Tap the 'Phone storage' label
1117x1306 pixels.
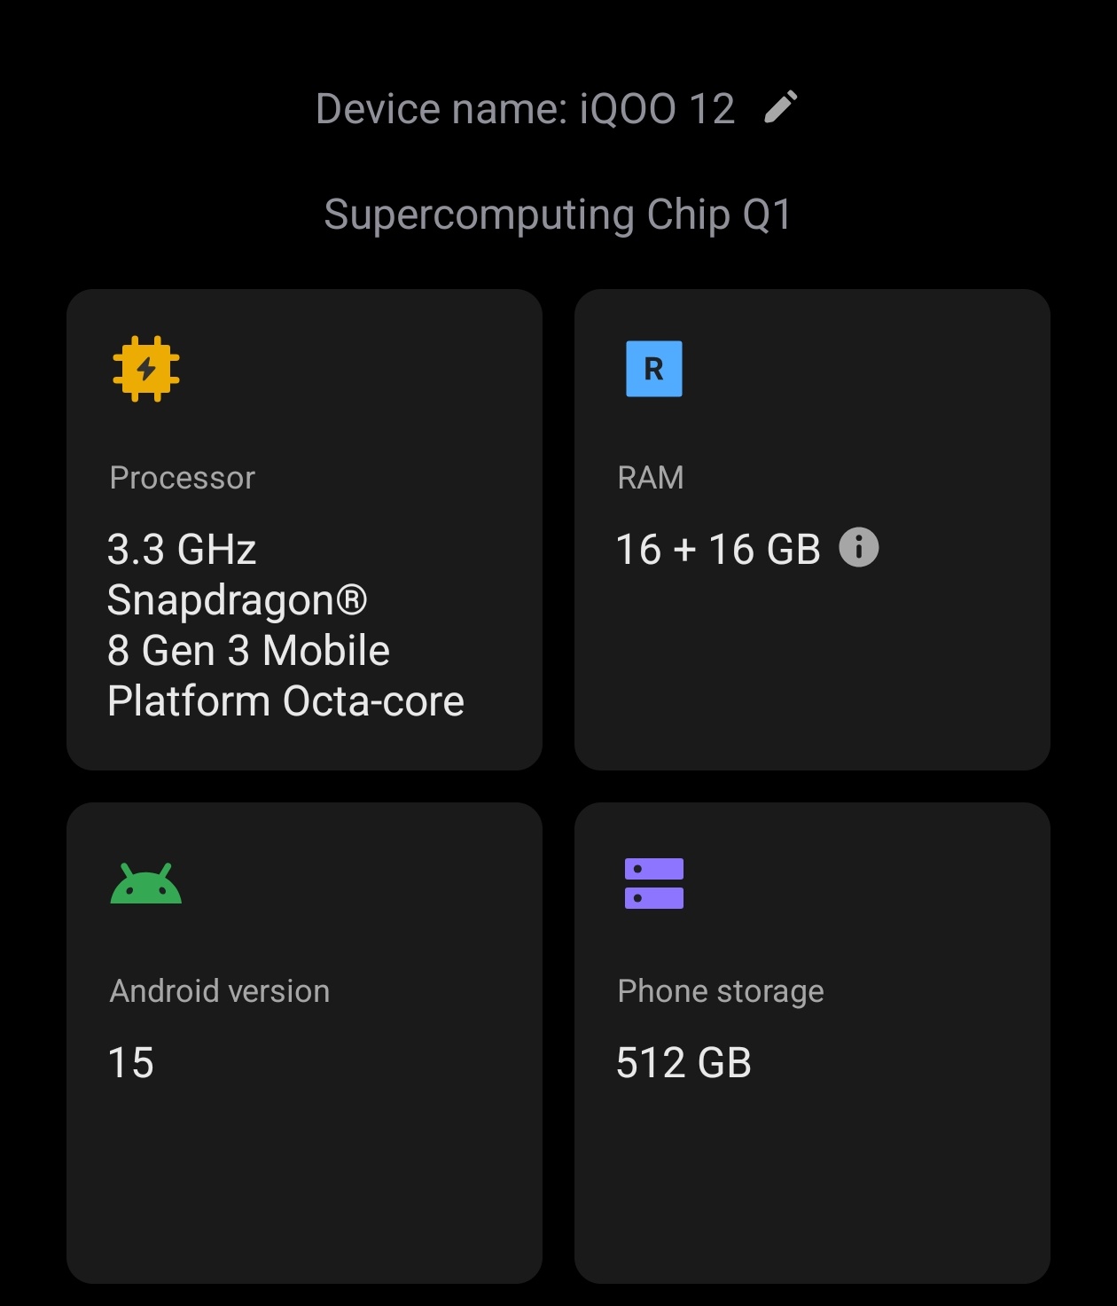[x=721, y=991]
